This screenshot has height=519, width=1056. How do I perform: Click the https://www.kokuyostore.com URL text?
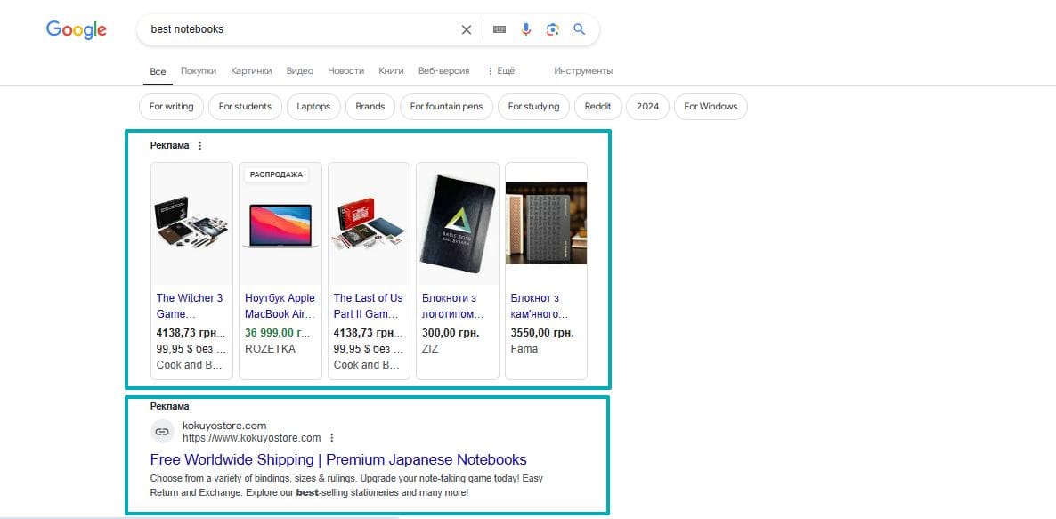pos(252,438)
